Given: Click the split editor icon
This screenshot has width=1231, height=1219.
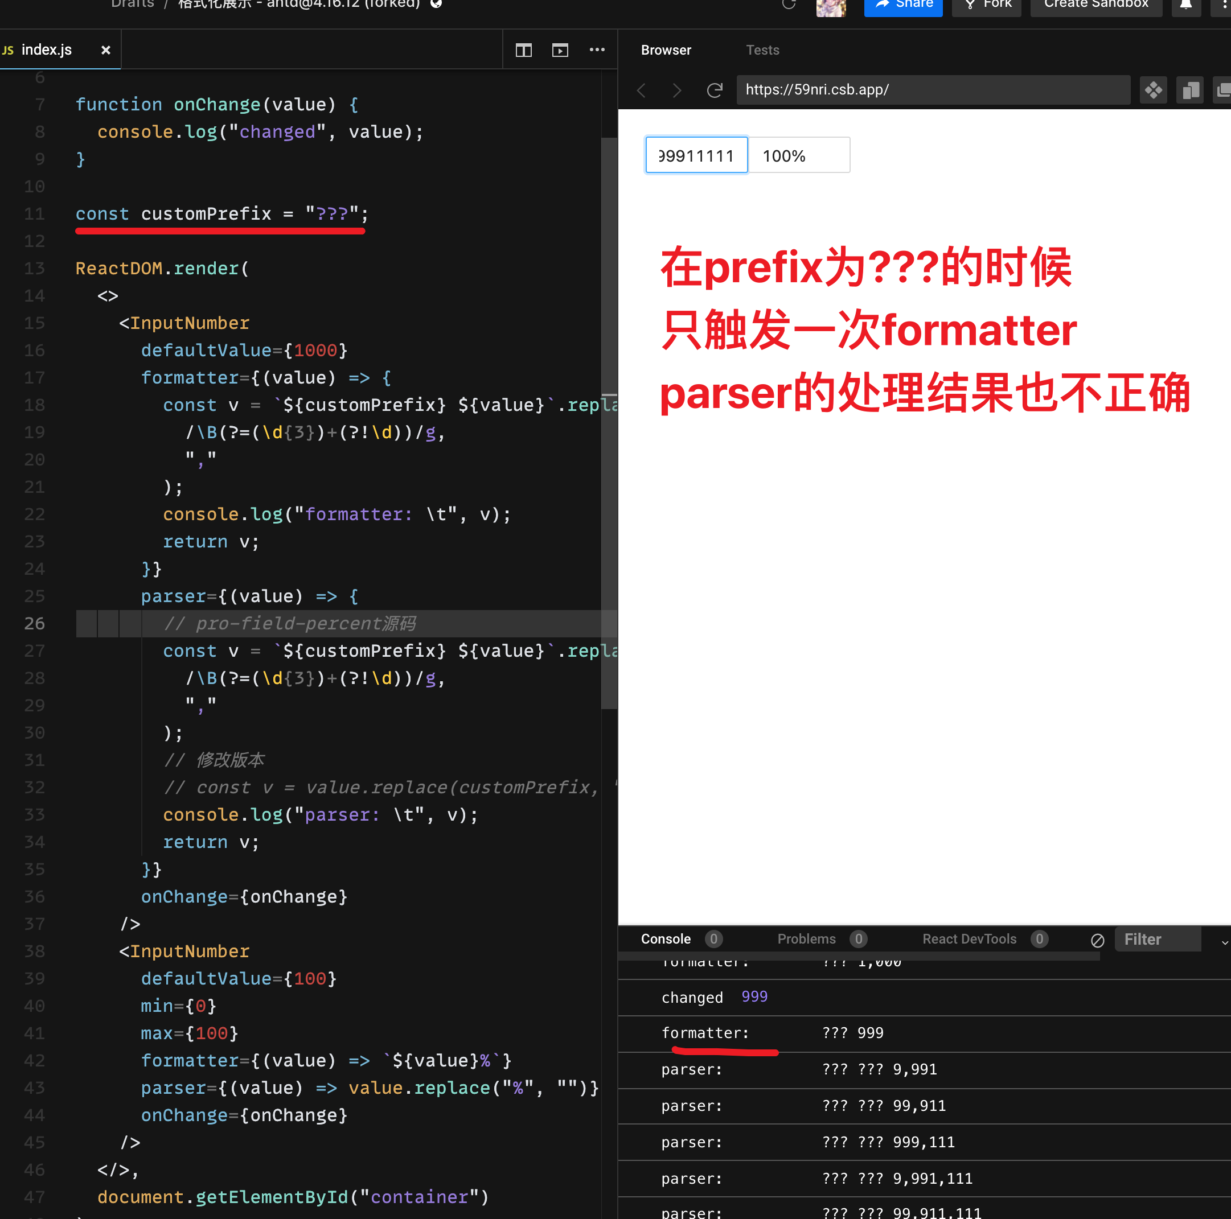Looking at the screenshot, I should (x=523, y=50).
